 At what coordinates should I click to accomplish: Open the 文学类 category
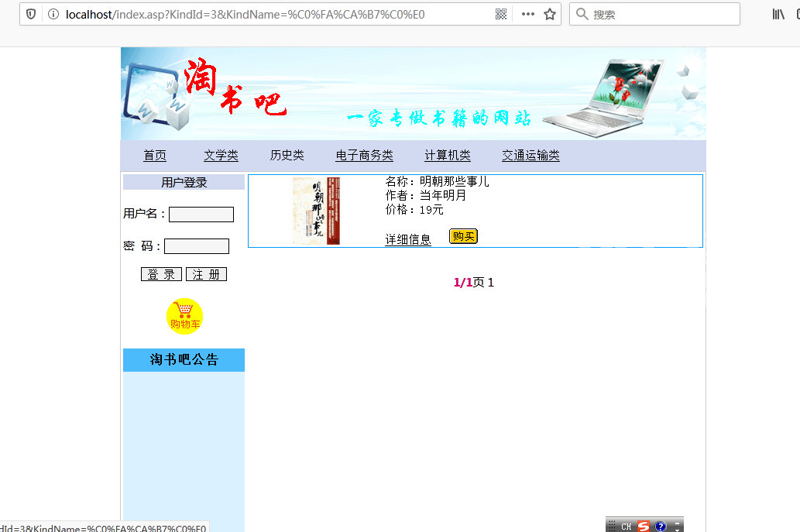tap(221, 156)
